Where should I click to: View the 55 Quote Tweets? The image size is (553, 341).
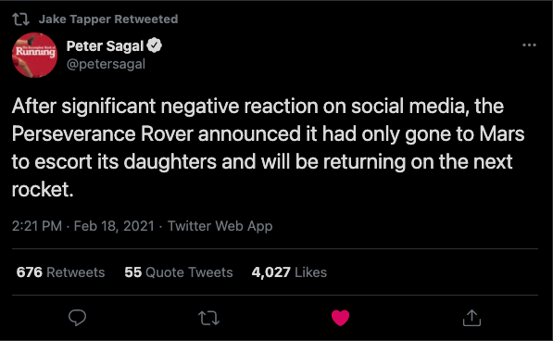[179, 272]
